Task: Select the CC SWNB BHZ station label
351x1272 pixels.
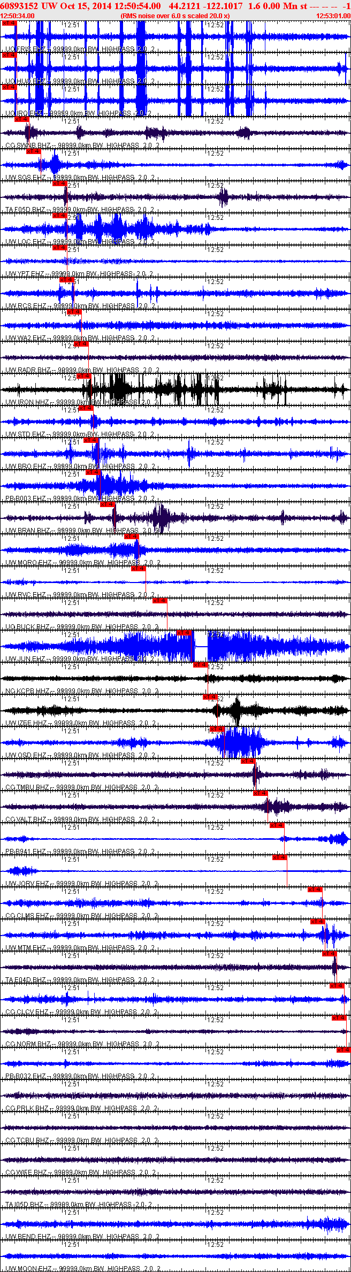Action: [82, 145]
